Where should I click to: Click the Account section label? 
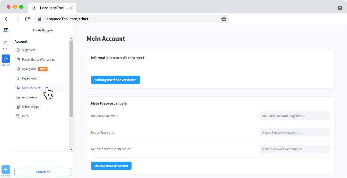click(21, 41)
